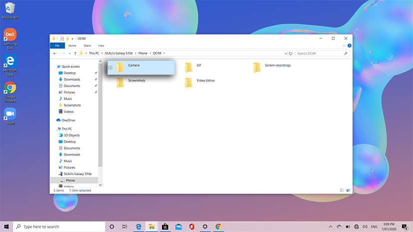413x232 pixels.
Task: Click the taskbar search box
Action: coord(59,227)
